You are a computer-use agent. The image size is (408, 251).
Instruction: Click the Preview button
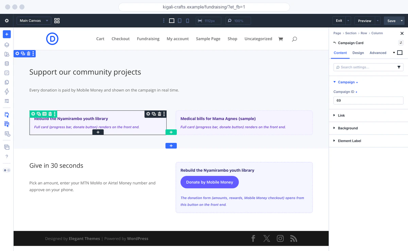coord(364,21)
